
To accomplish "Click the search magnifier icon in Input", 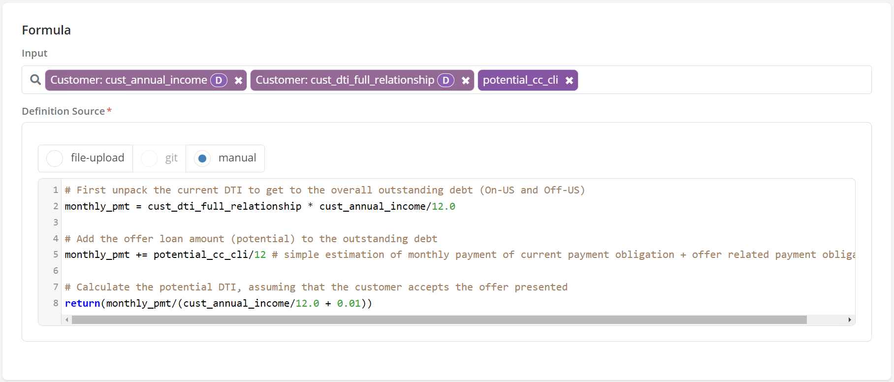I will point(35,80).
